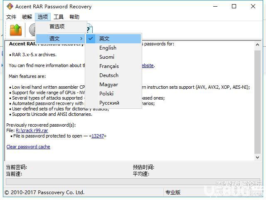Open the website link in the description
The height and width of the screenshot is (200, 266).
tap(147, 65)
